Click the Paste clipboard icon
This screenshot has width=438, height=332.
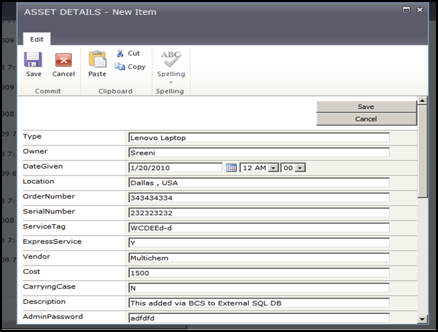[97, 59]
